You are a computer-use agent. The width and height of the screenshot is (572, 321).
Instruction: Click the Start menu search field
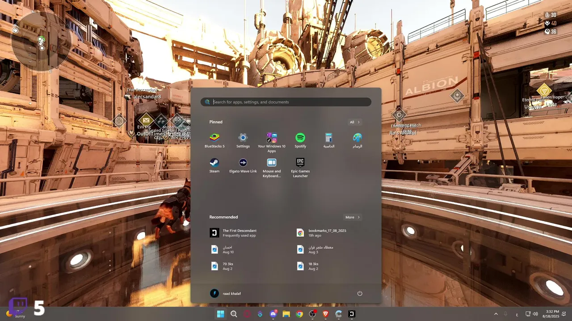[286, 102]
